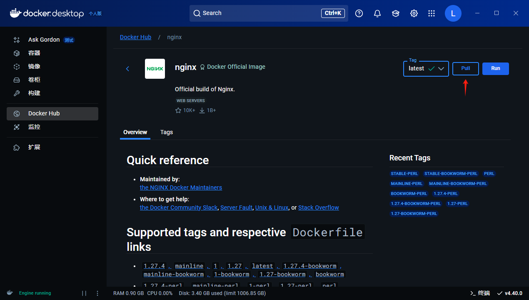Run the nginx image
This screenshot has height=300, width=529.
(495, 68)
